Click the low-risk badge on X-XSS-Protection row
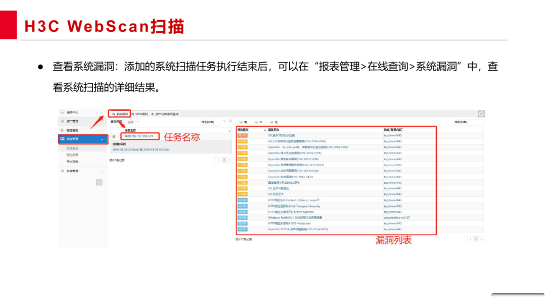 pyautogui.click(x=242, y=224)
